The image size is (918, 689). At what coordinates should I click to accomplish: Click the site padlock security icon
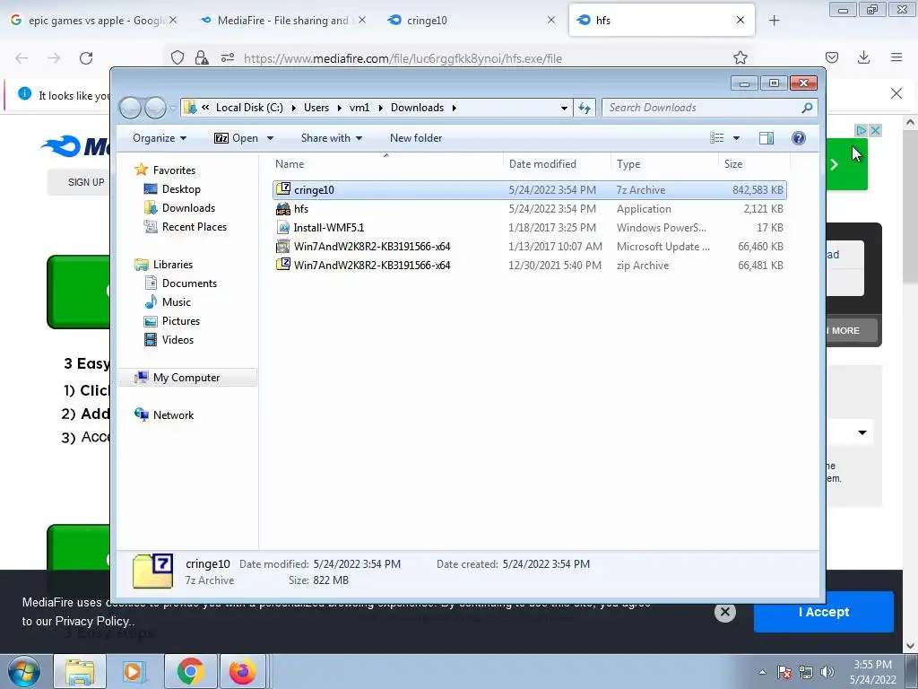tap(202, 57)
